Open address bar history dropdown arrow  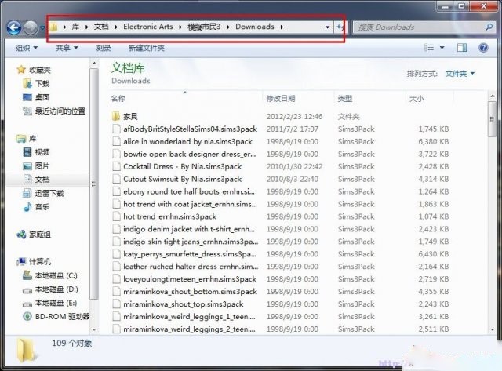[x=327, y=27]
